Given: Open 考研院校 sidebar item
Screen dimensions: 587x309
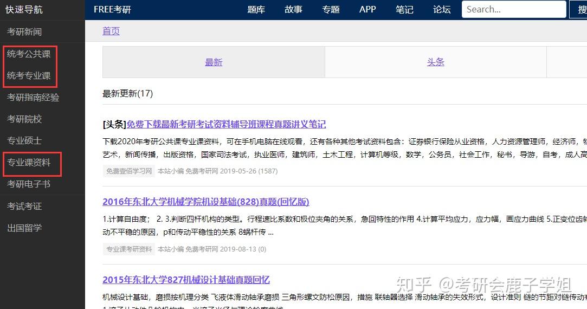Looking at the screenshot, I should pyautogui.click(x=24, y=119).
